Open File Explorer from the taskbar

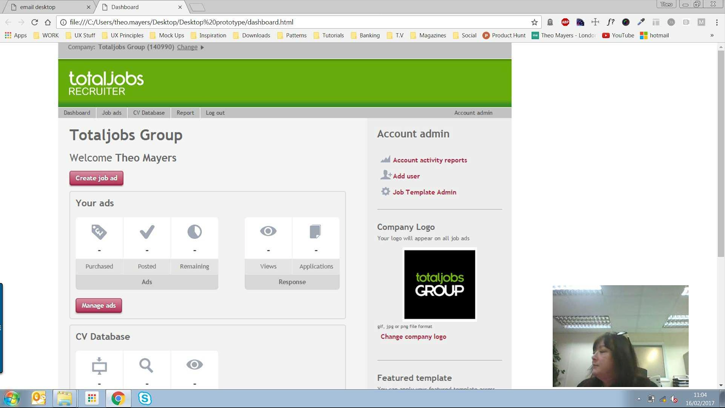[x=65, y=398]
